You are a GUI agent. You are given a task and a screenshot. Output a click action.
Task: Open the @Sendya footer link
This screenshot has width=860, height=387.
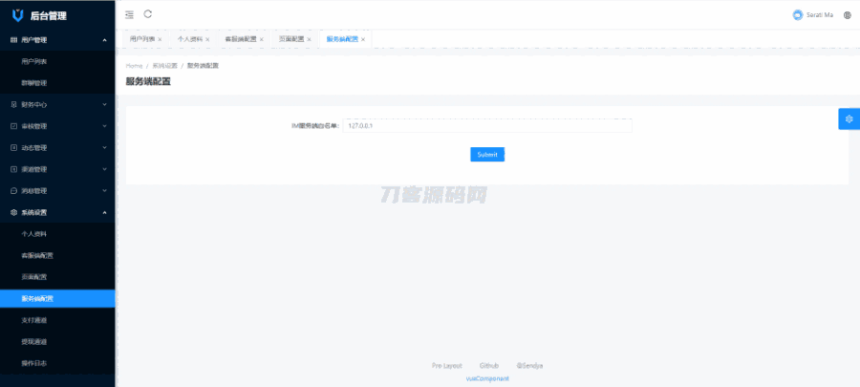(529, 366)
